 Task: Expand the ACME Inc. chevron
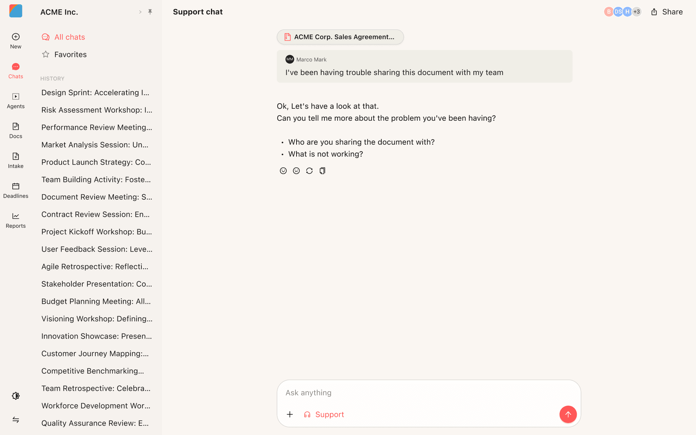[x=140, y=12]
